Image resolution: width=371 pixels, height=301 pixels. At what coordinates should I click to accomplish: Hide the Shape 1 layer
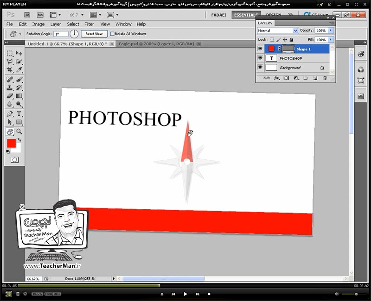260,49
